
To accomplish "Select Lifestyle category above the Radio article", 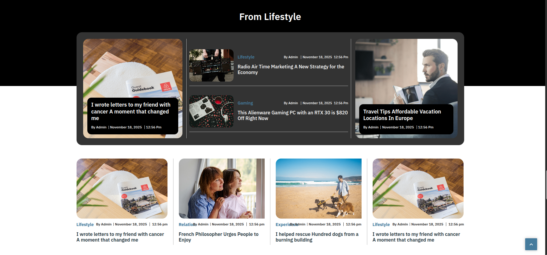I will tap(246, 57).
